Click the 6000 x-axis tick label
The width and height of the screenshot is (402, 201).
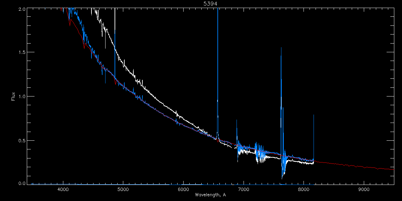pos(183,189)
